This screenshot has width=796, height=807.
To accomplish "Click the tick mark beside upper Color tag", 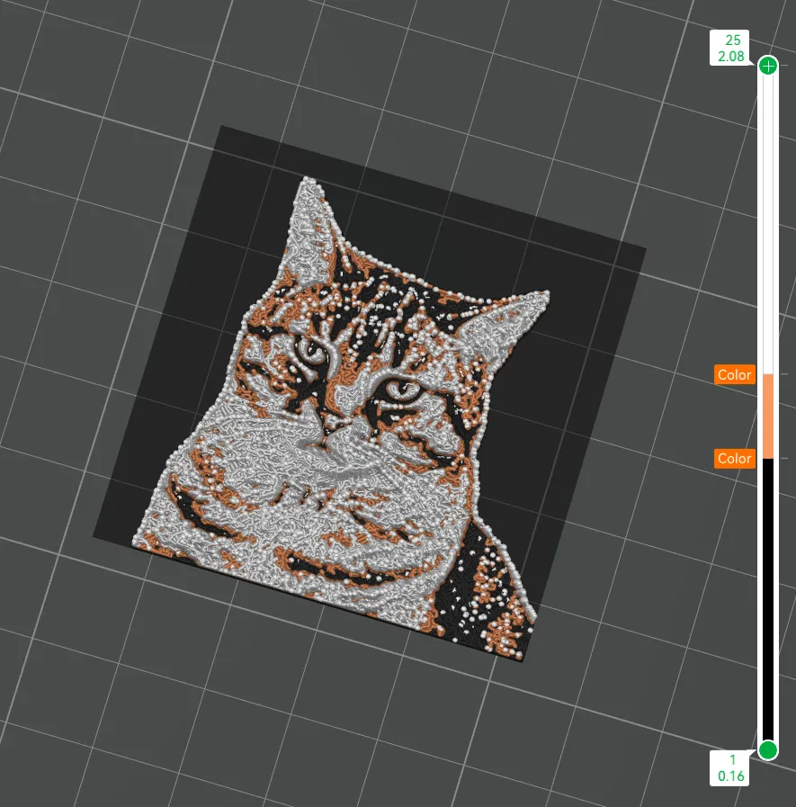I will click(783, 374).
